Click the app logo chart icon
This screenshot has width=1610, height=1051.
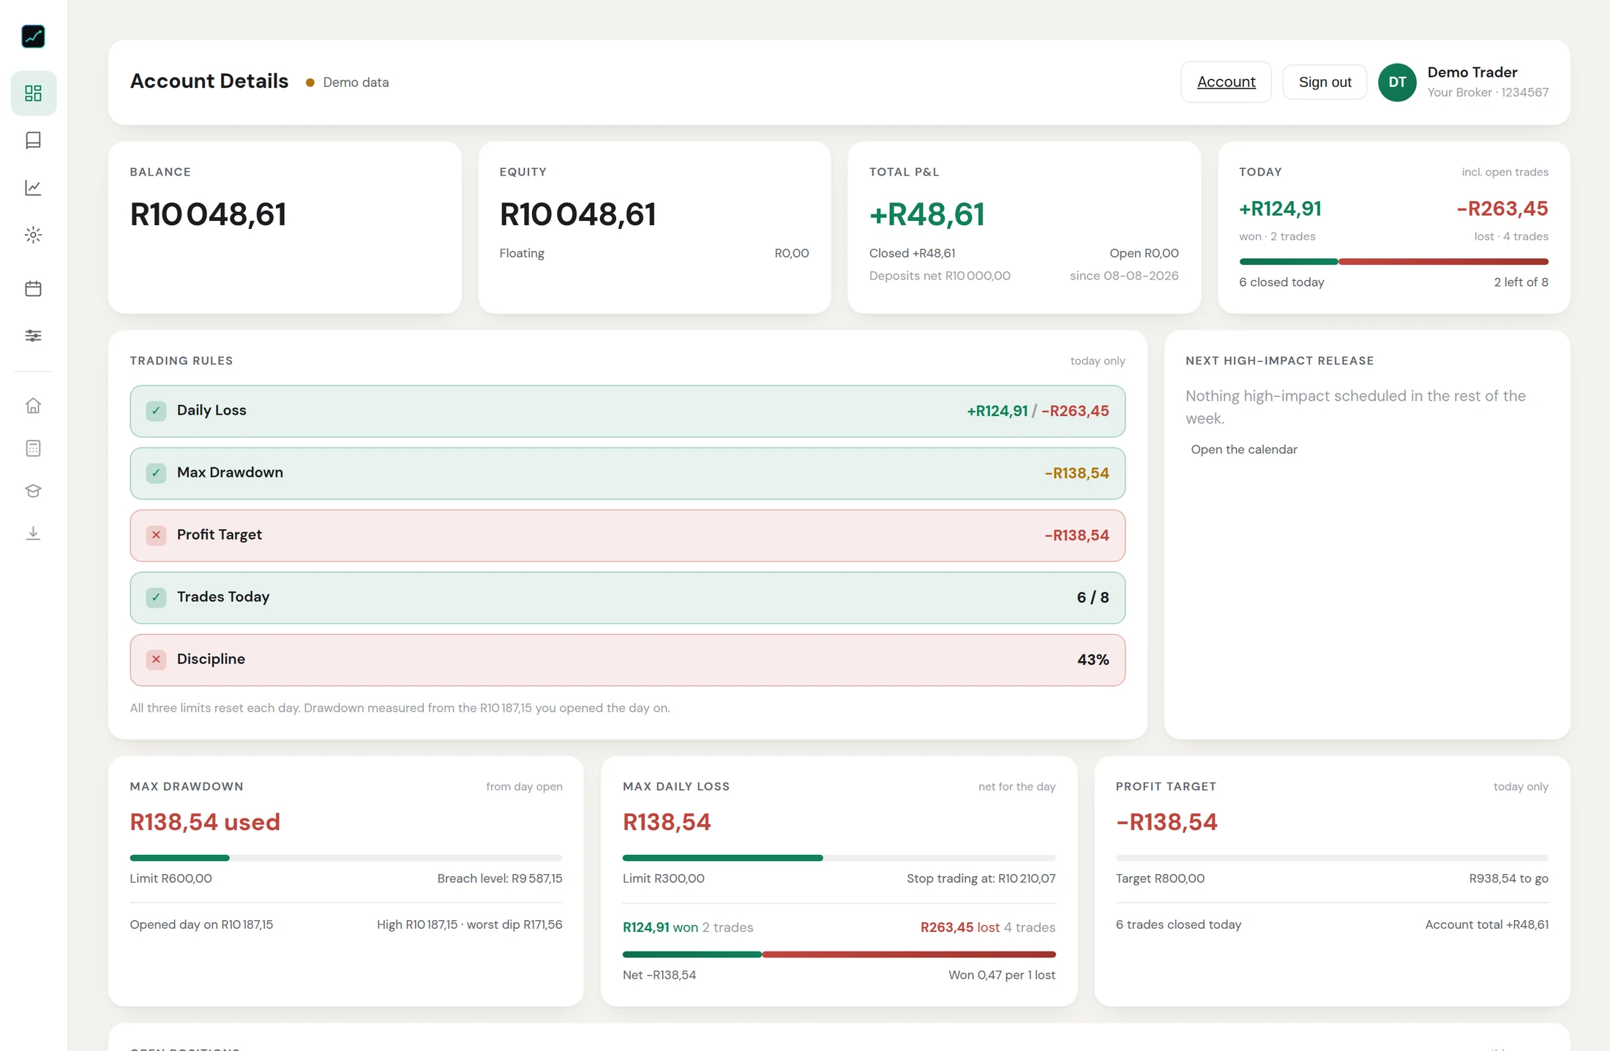tap(33, 36)
